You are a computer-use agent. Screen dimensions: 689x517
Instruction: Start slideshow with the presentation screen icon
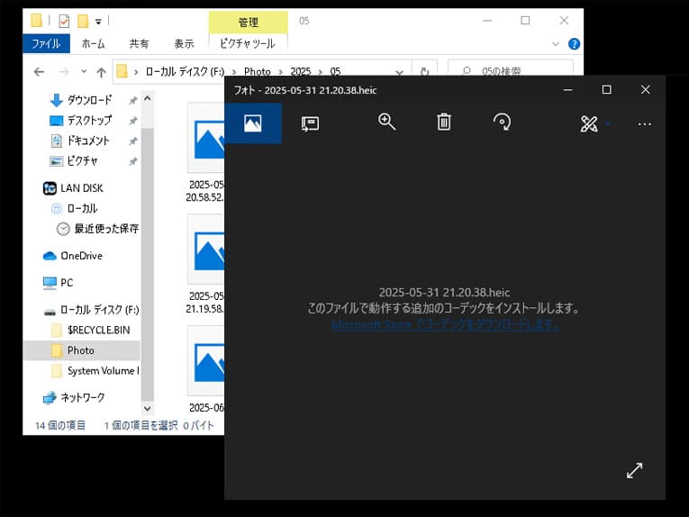click(310, 123)
